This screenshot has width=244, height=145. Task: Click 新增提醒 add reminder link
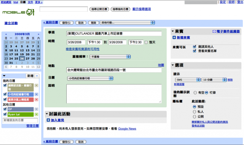click(x=179, y=84)
